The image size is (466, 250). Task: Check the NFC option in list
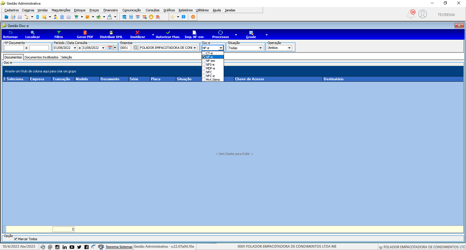204,72
